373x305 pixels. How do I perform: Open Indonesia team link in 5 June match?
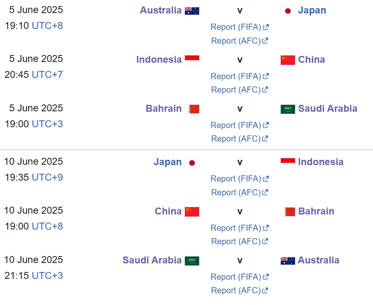[x=159, y=60]
